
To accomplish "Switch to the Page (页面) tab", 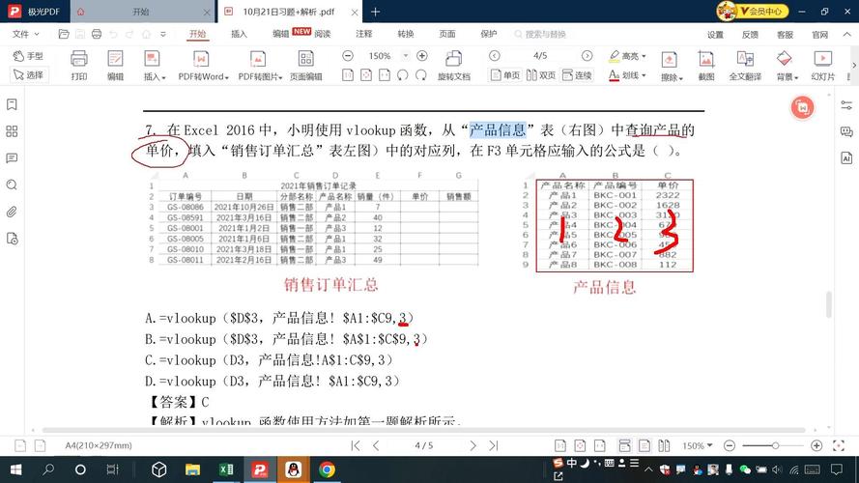I will 447,34.
